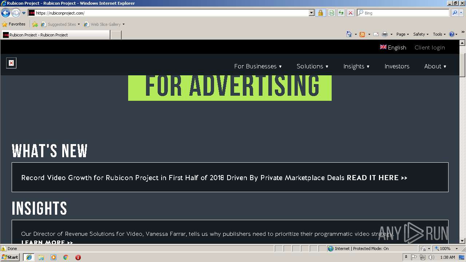Open the security lock report icon

click(320, 13)
